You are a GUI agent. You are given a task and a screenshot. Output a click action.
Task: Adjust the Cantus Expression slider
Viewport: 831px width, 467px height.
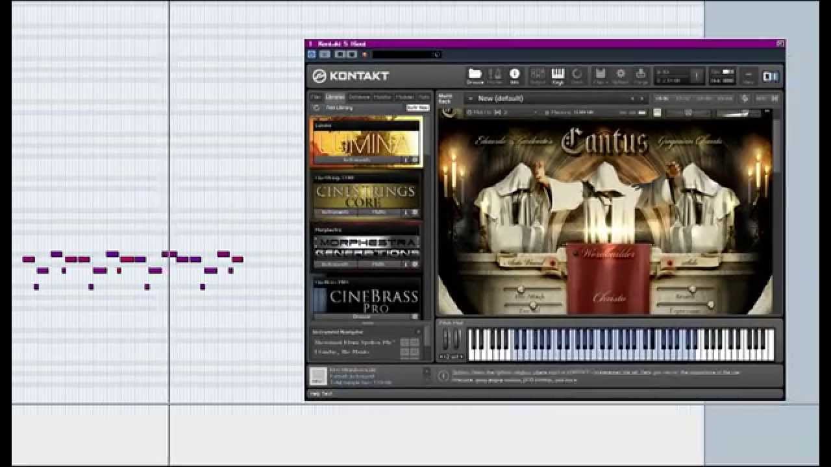click(x=710, y=304)
